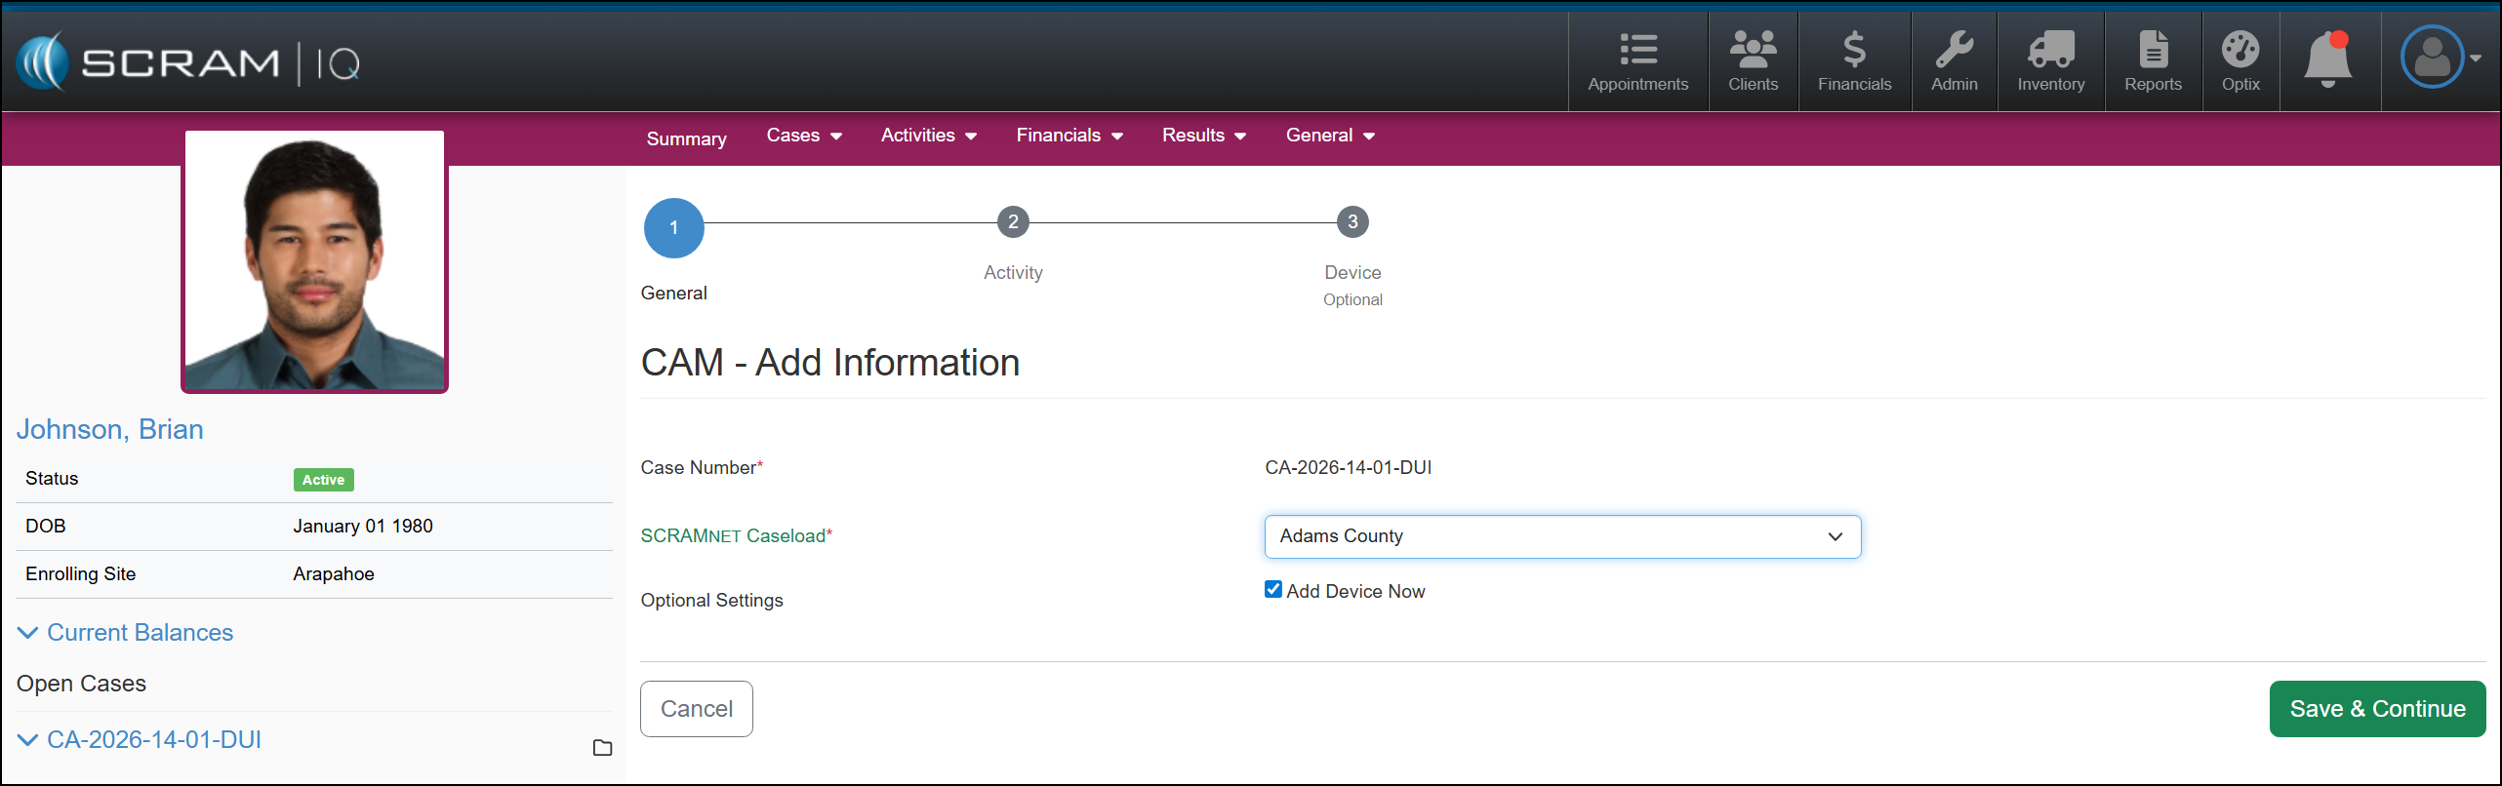Cancel the CAM information form
The width and height of the screenshot is (2502, 786).
tap(696, 709)
